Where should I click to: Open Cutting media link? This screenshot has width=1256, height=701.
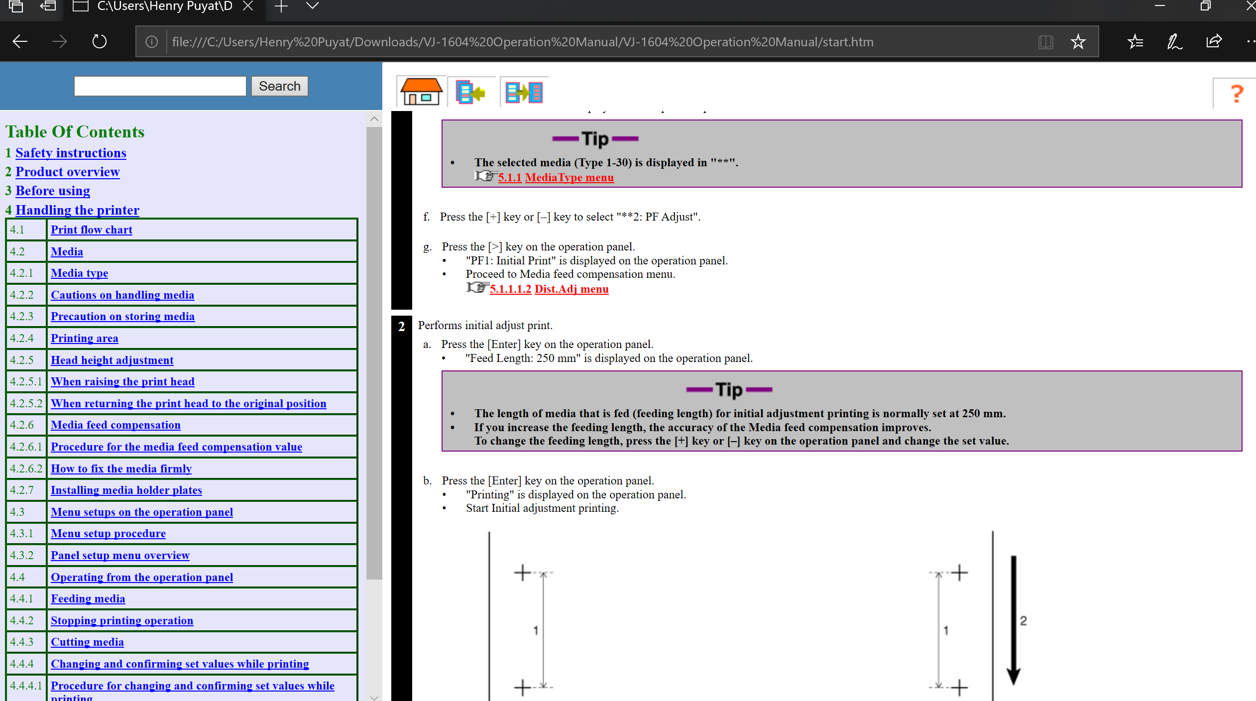coord(87,642)
